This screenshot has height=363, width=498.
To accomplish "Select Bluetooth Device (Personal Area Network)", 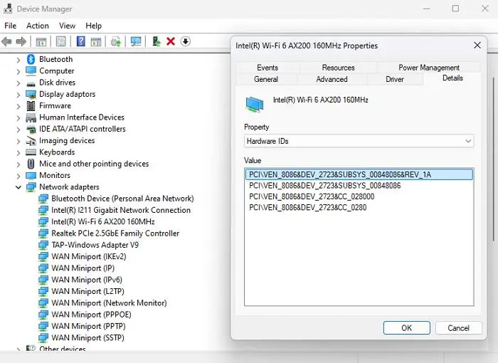I will (122, 199).
